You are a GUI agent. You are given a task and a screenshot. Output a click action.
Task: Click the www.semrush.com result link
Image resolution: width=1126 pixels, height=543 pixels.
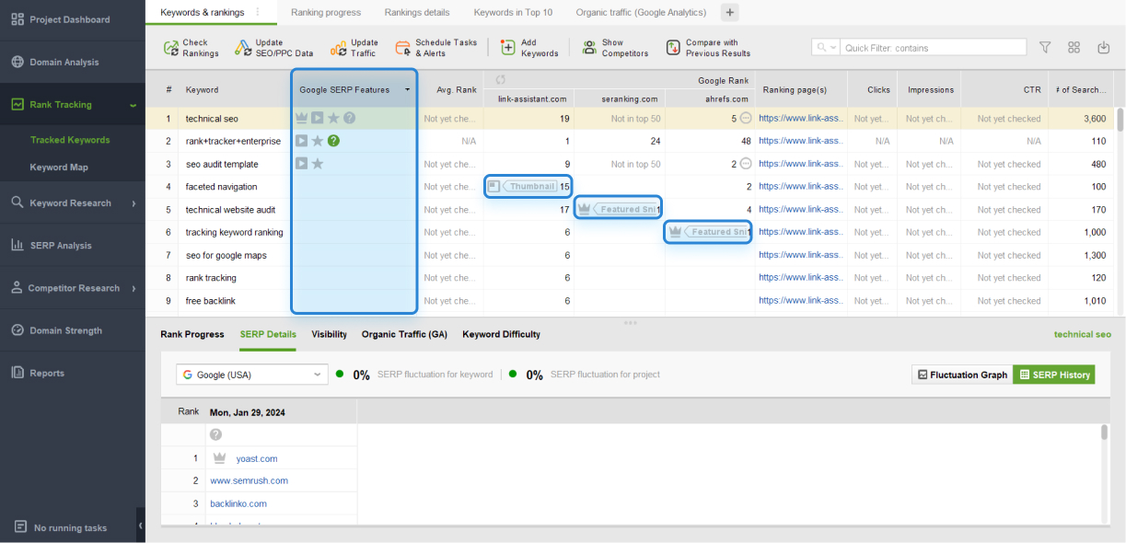[x=249, y=480]
